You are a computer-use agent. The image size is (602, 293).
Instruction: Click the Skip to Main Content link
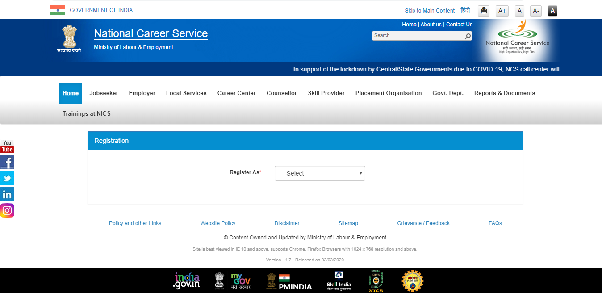(430, 11)
